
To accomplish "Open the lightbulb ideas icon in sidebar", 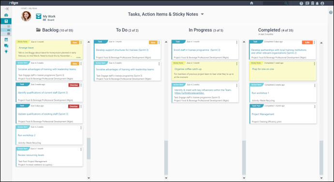I will click(x=6, y=51).
